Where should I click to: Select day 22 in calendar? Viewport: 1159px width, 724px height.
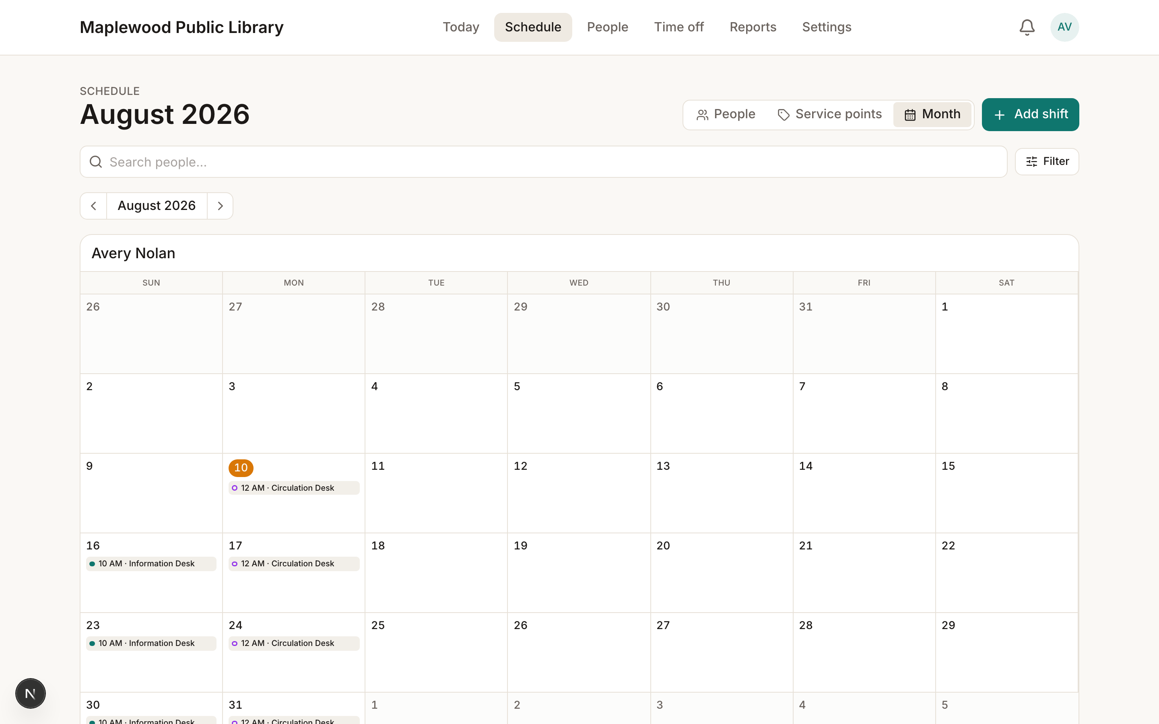tap(1006, 572)
